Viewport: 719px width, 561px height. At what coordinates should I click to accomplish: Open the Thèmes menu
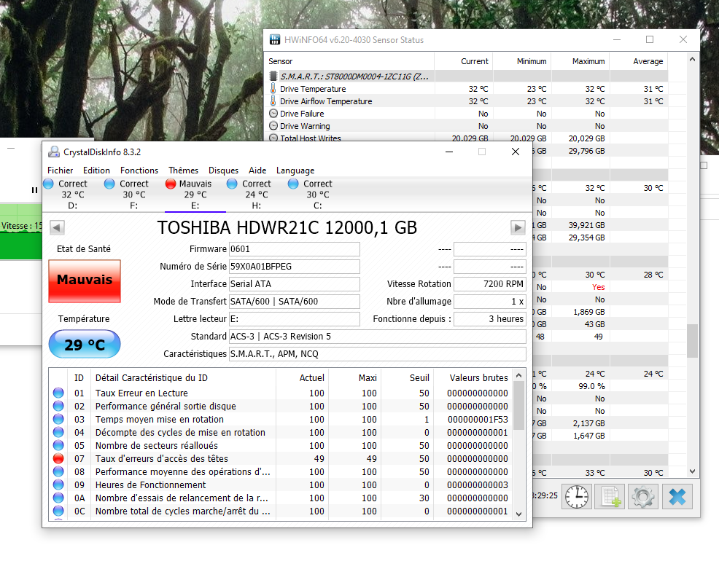(x=183, y=170)
